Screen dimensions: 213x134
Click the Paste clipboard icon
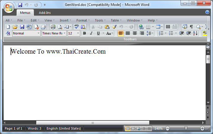[107, 27]
